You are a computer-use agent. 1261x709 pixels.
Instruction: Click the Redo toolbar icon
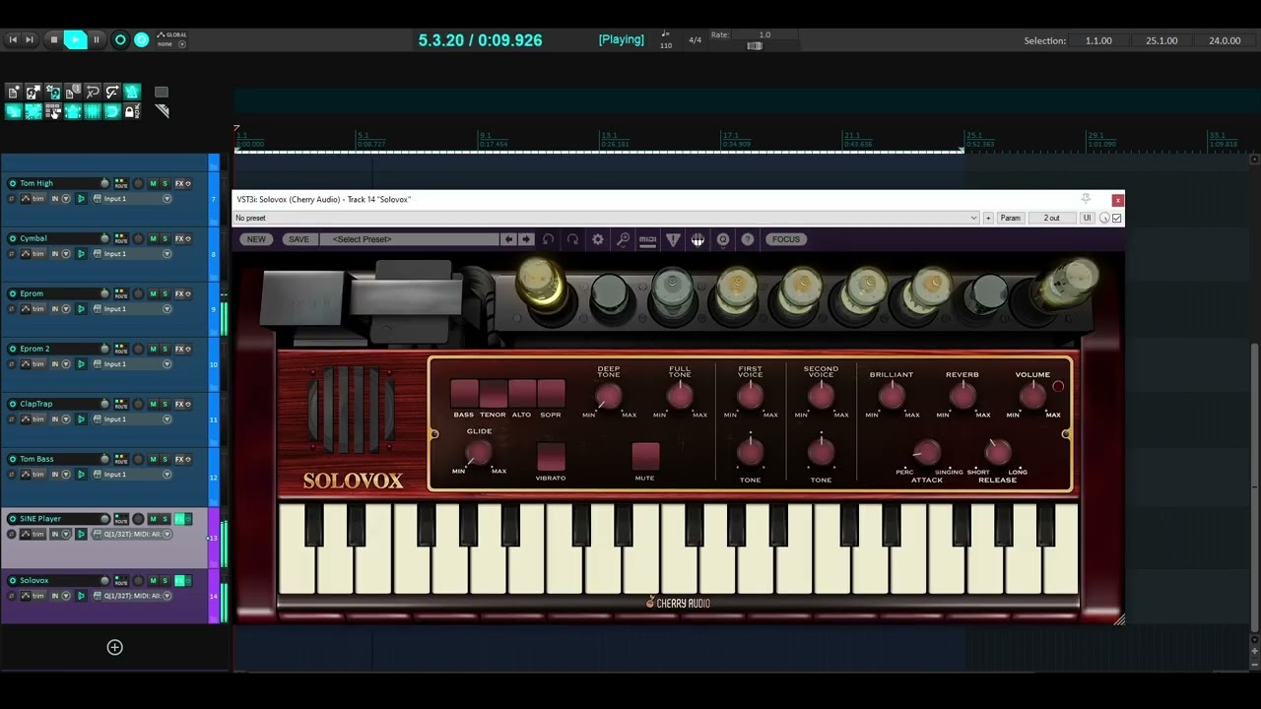112,92
